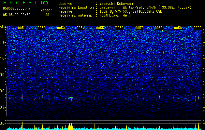Click the HROFFT 1.0.0 title text
Image resolution: width=205 pixels, height=130 pixels.
[x=26, y=3]
